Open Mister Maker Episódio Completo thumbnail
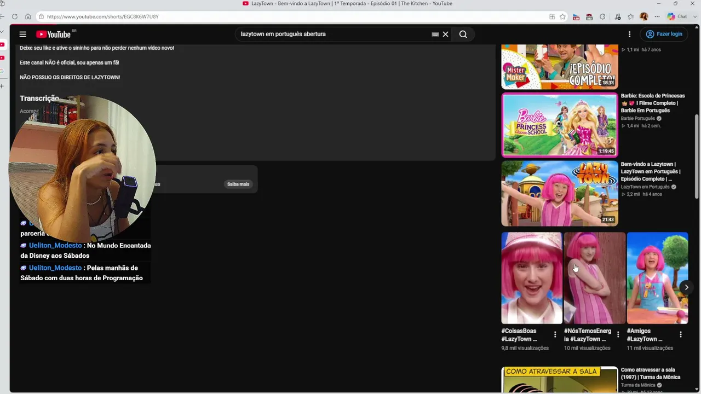The width and height of the screenshot is (701, 394). 560,67
